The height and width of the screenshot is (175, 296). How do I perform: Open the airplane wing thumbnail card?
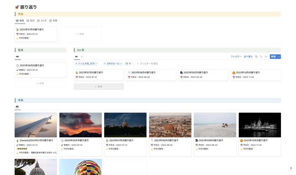click(x=36, y=125)
